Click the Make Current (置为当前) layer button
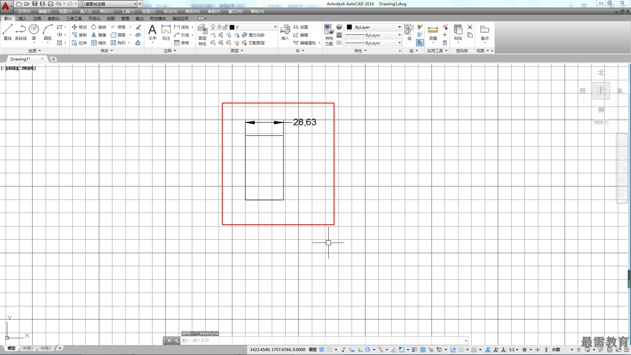The height and width of the screenshot is (355, 631). tap(253, 35)
